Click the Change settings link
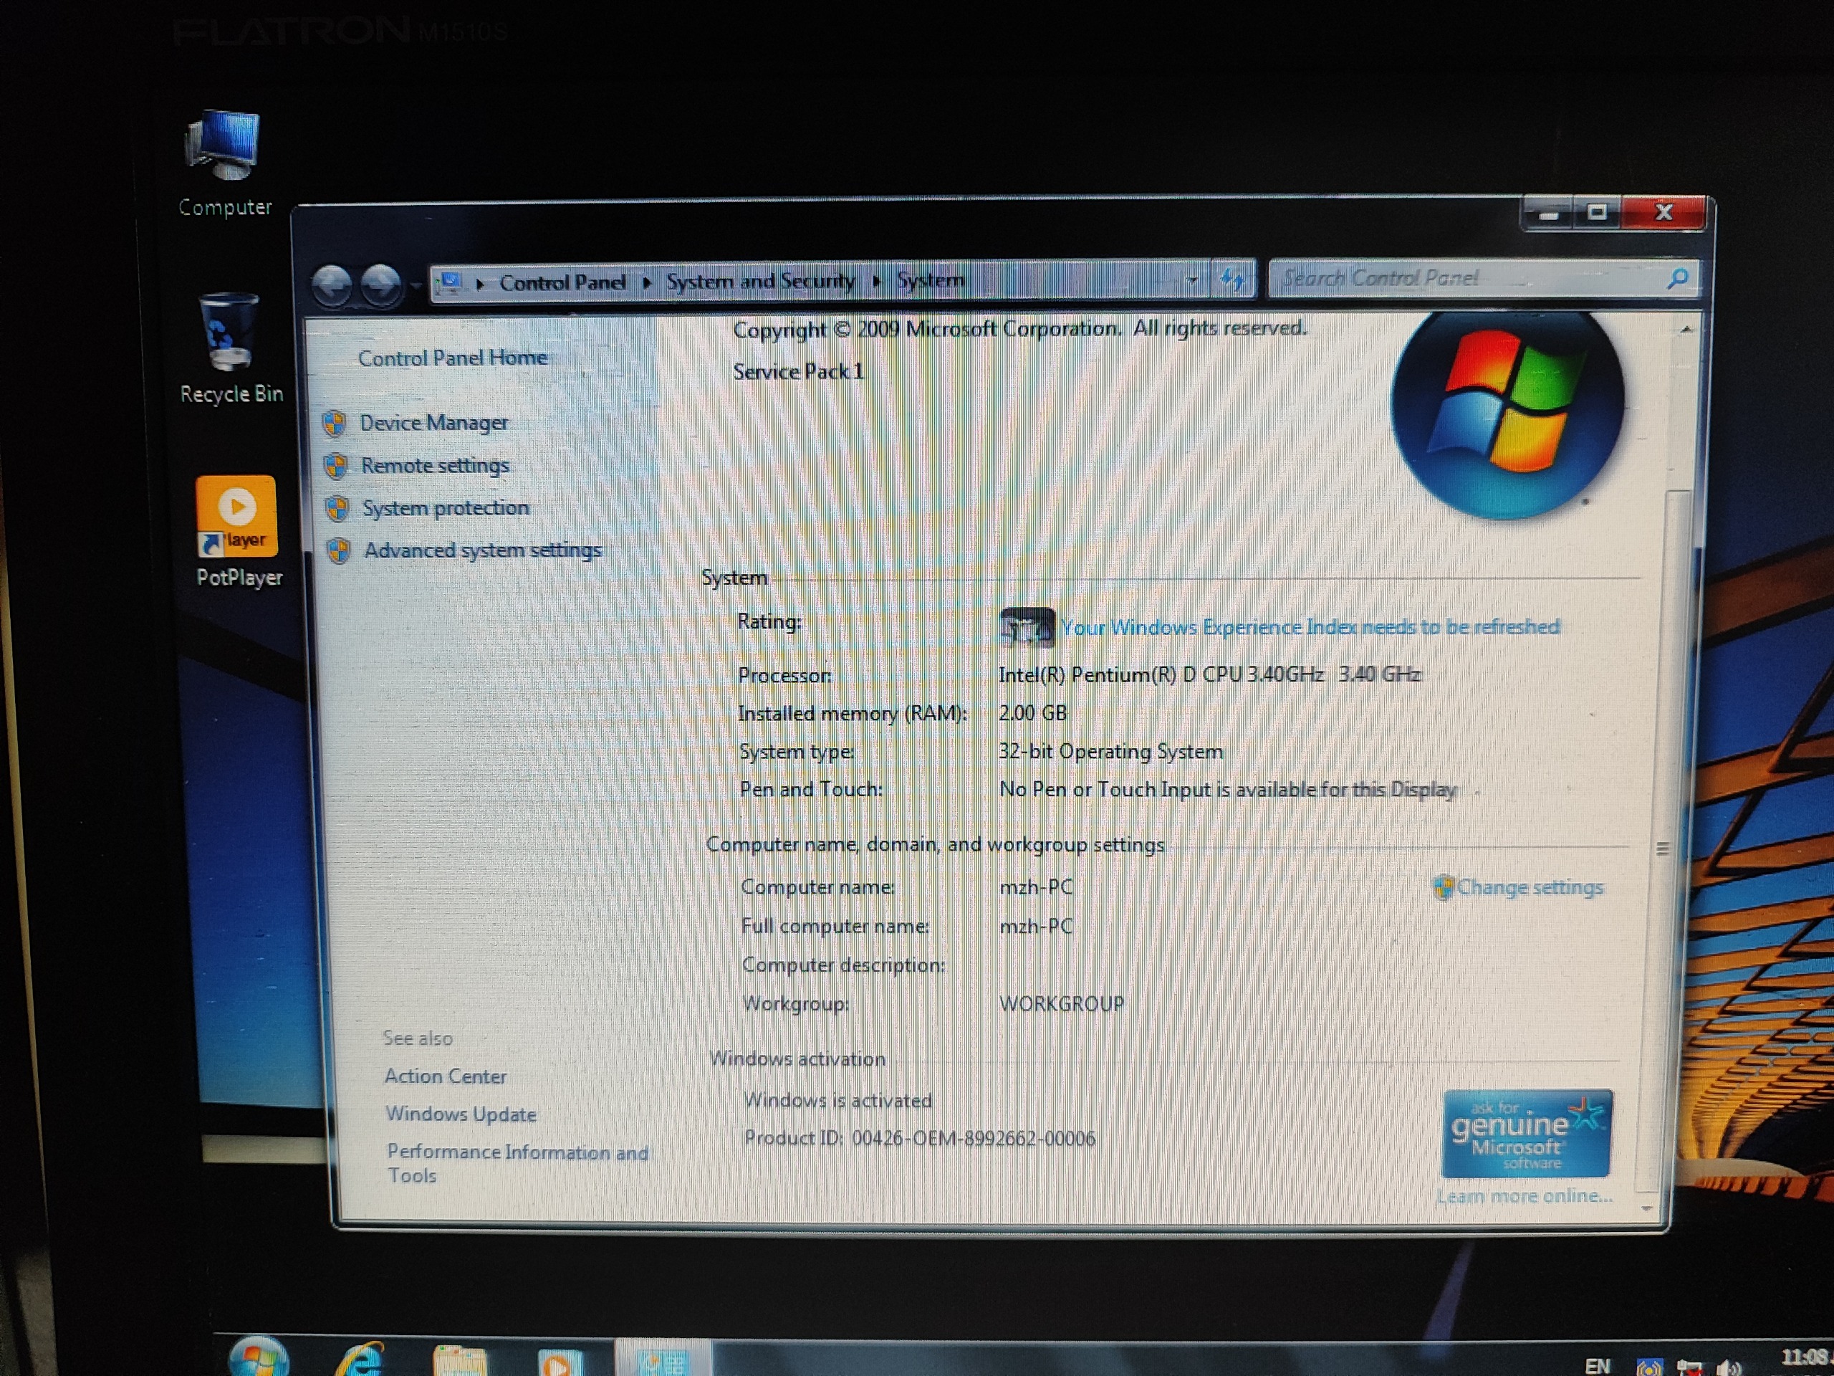Viewport: 1834px width, 1376px height. click(x=1529, y=887)
